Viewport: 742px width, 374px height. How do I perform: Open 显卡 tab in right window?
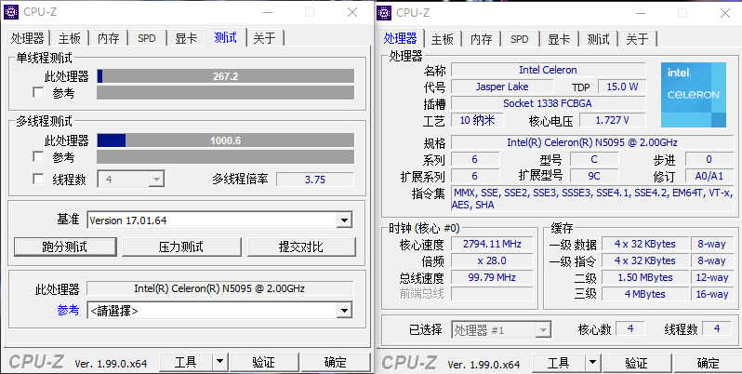(559, 39)
